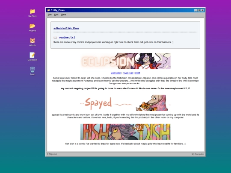Screen dimensions: 231x173
Task: Click 'My Computer' in the status bar
Action: coord(198,154)
